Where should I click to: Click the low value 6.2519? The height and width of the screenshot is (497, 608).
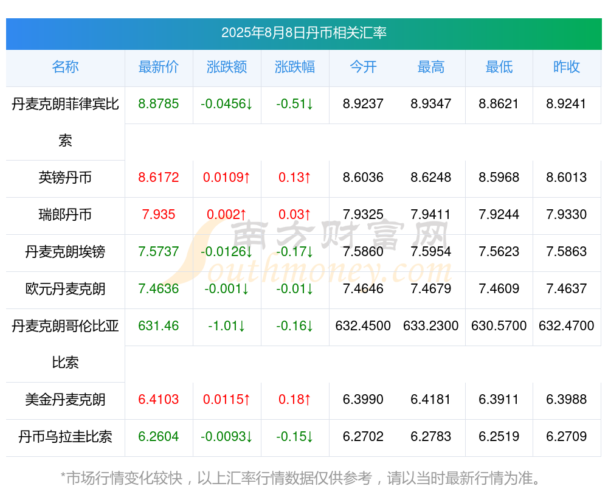(499, 437)
